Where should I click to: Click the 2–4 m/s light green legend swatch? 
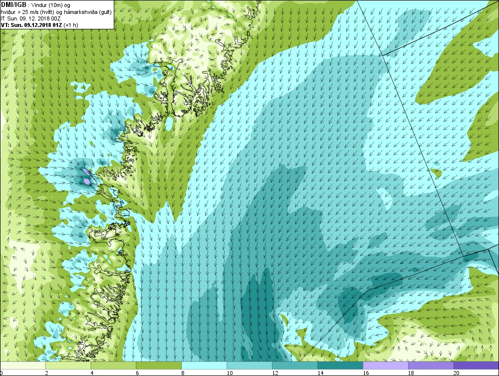click(68, 365)
